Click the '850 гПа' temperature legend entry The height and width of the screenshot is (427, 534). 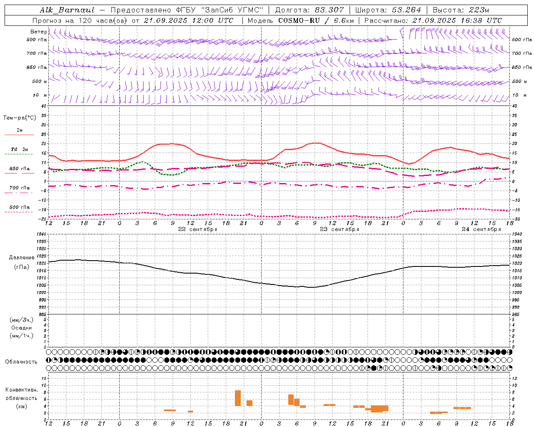19,169
